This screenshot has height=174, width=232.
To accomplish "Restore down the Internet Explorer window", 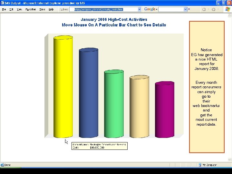I will [x=224, y=3].
